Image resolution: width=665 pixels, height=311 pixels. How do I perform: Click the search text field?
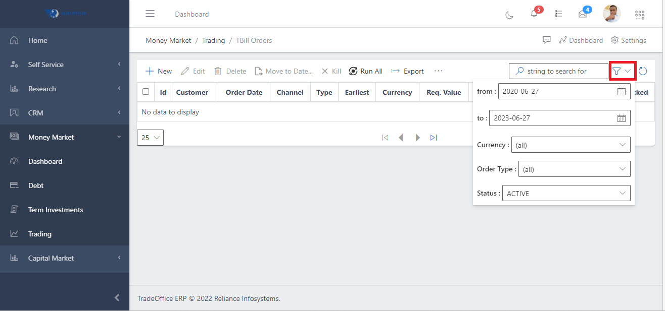pyautogui.click(x=563, y=71)
